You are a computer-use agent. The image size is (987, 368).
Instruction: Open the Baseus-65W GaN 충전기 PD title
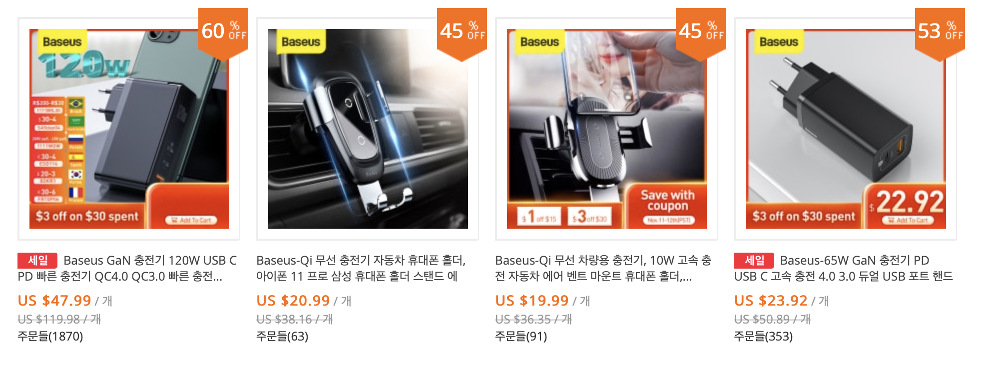[844, 268]
